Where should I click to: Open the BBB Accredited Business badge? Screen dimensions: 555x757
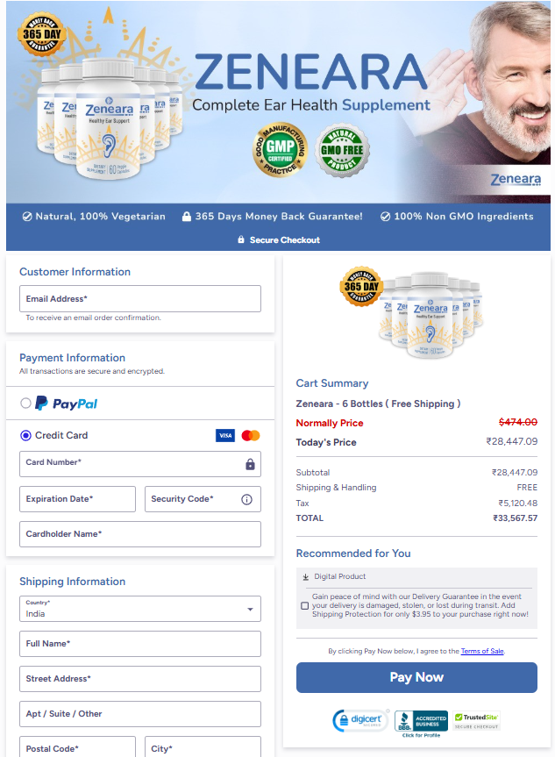tap(421, 723)
